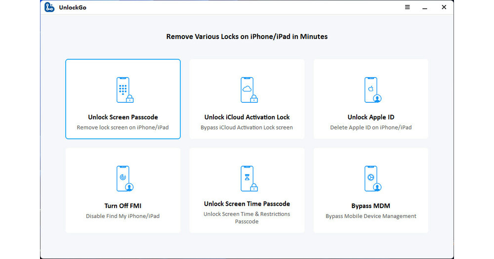The width and height of the screenshot is (494, 259).
Task: Click "Bypass iCloud Activation Lock screen" description
Action: point(247,128)
